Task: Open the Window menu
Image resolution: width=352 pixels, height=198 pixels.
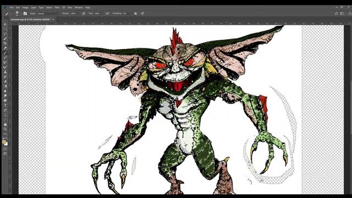Action: (79, 7)
